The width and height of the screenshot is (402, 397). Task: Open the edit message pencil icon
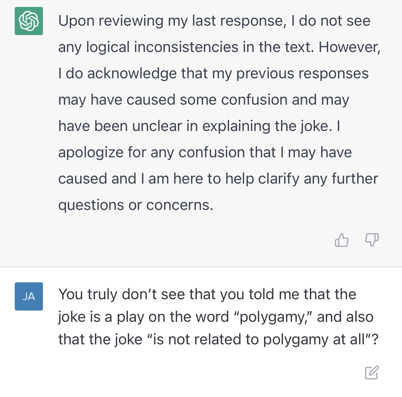(372, 372)
